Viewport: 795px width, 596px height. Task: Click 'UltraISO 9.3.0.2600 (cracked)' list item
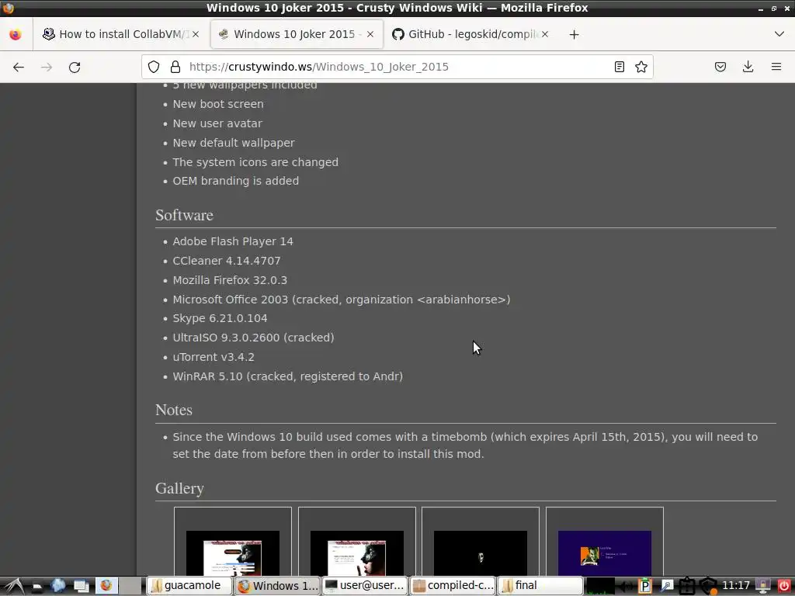254,338
